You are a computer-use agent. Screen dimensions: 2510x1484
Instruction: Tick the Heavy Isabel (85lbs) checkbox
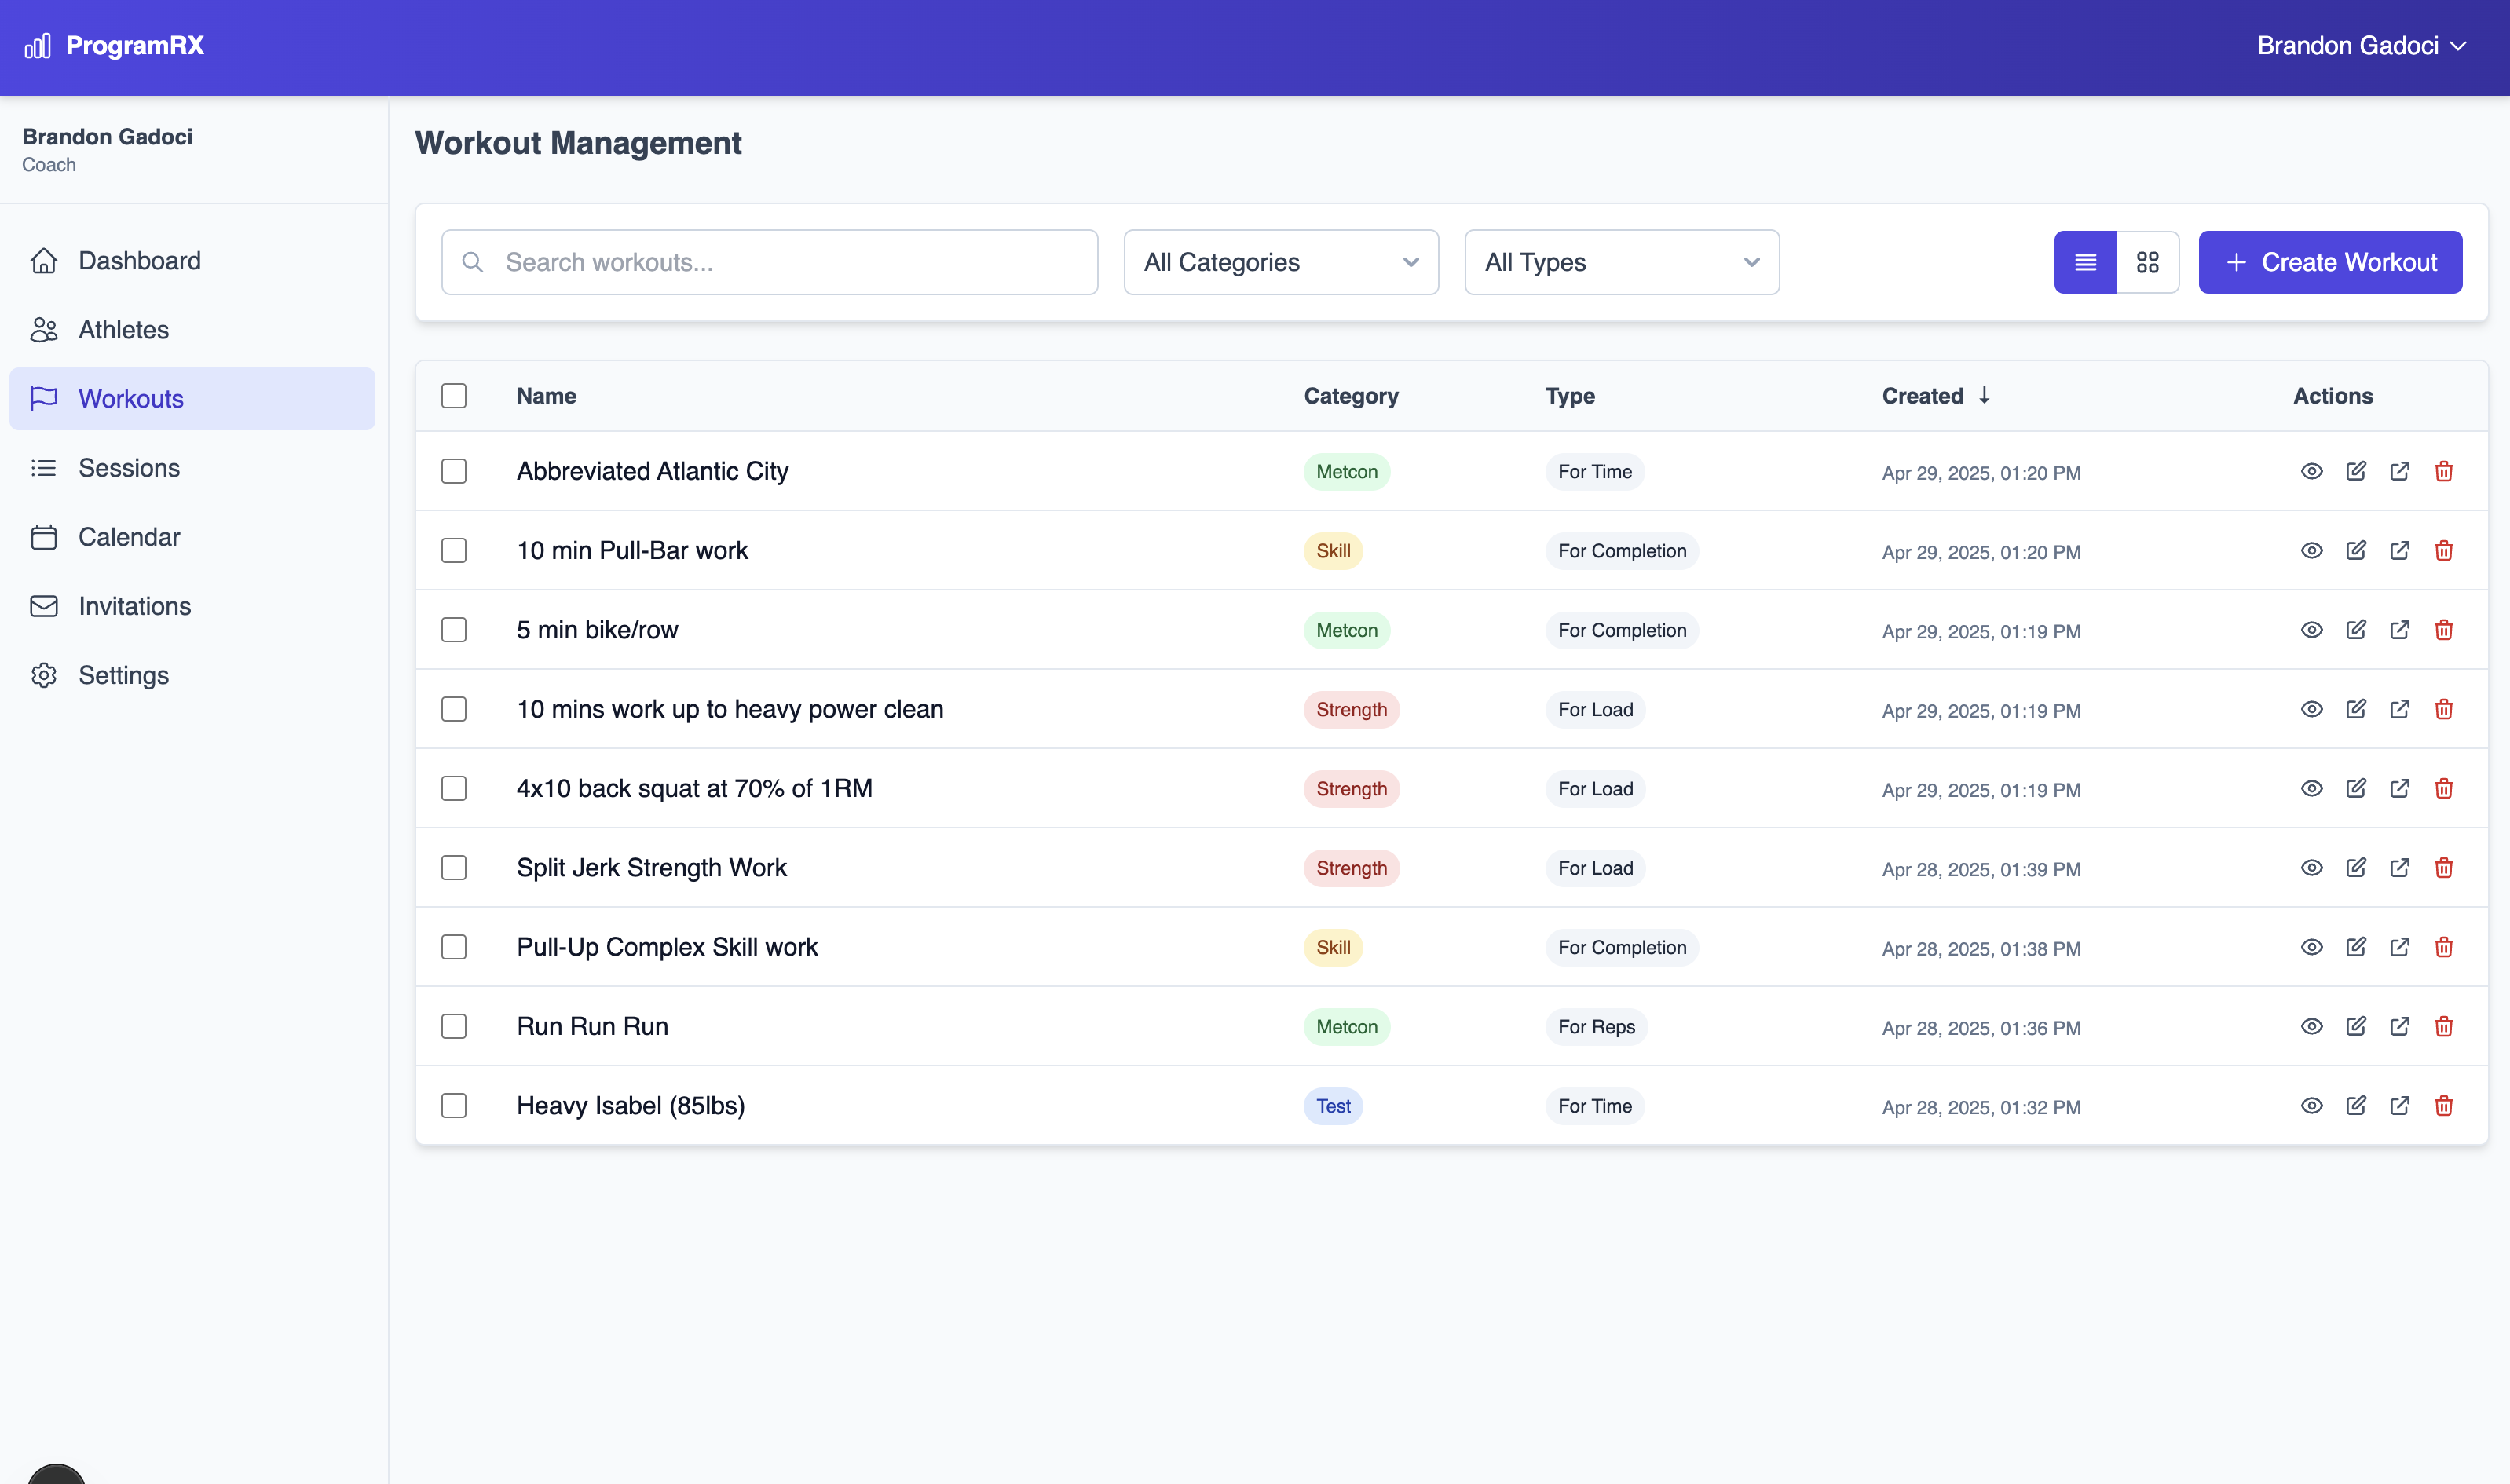pyautogui.click(x=454, y=1105)
